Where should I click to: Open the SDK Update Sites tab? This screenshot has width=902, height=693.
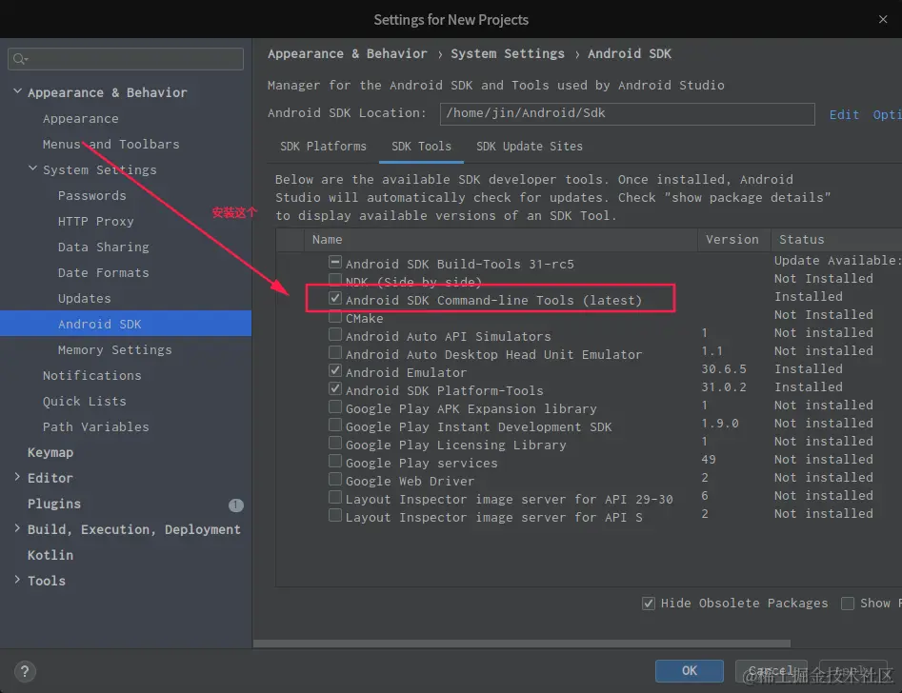point(529,147)
